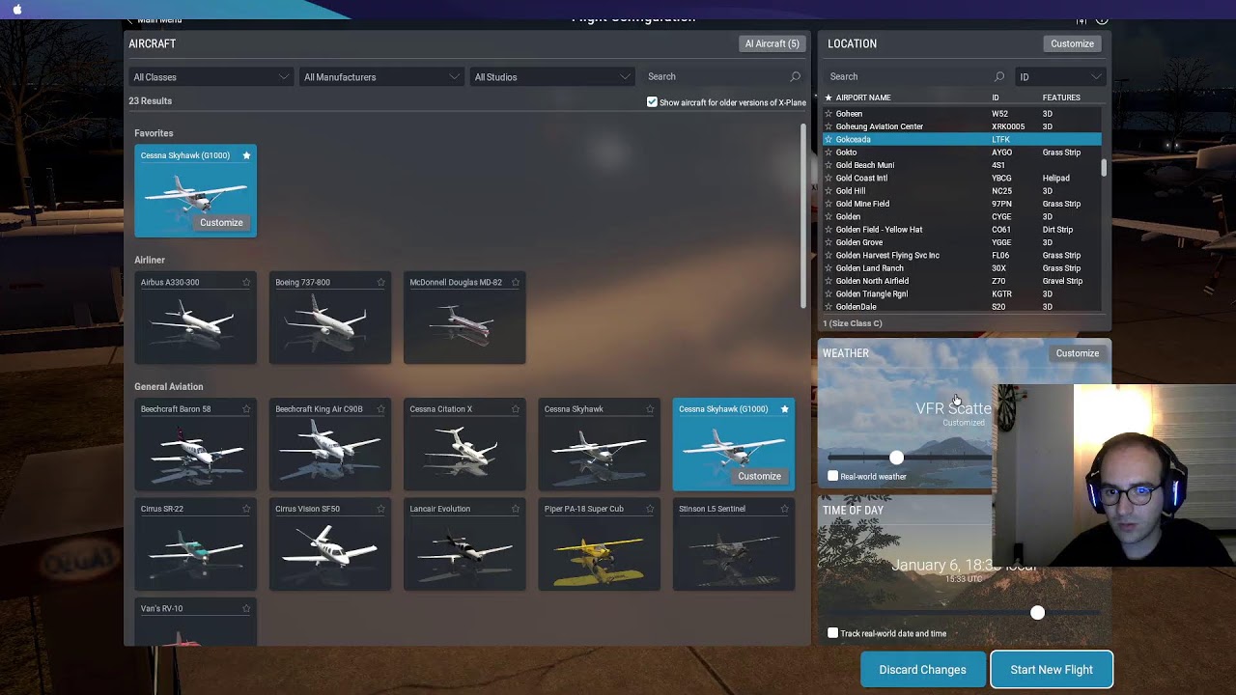Star the Gold Beach Muni airport
This screenshot has width=1236, height=695.
pyautogui.click(x=828, y=165)
